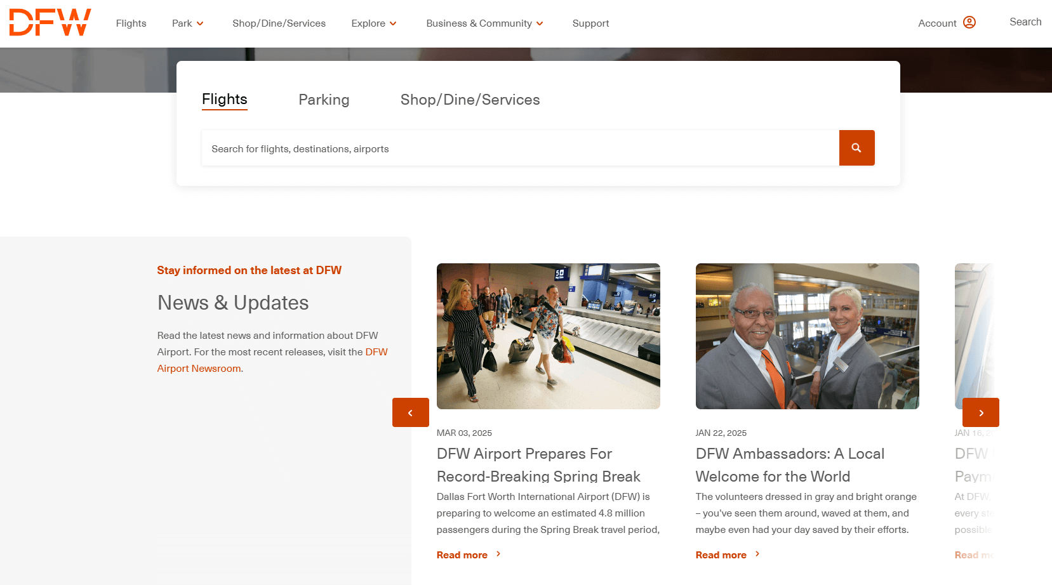Select the Spring Break article thumbnail

pos(548,336)
